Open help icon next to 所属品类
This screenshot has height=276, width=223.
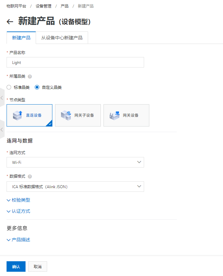pyautogui.click(x=30, y=77)
